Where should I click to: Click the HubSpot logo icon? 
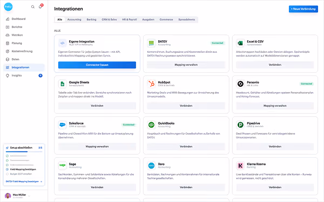[x=151, y=84]
